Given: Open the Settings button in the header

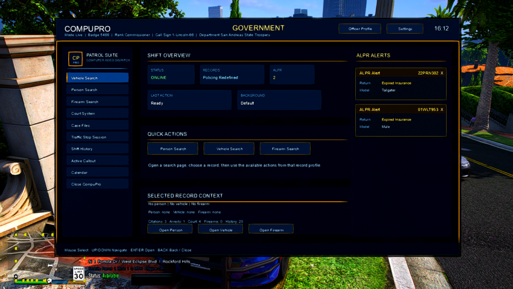Looking at the screenshot, I should pyautogui.click(x=405, y=28).
